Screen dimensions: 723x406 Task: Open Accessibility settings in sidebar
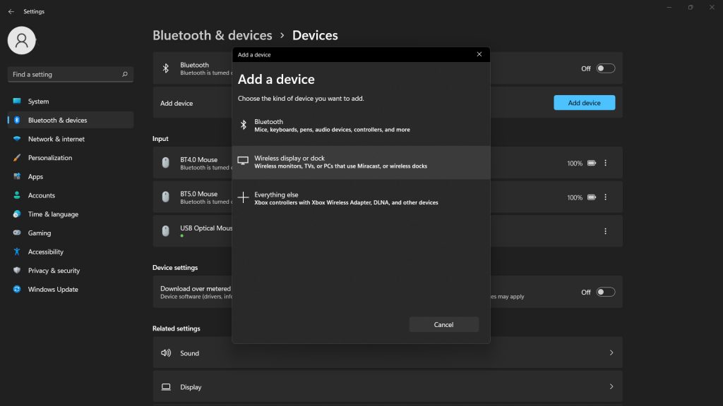point(46,252)
